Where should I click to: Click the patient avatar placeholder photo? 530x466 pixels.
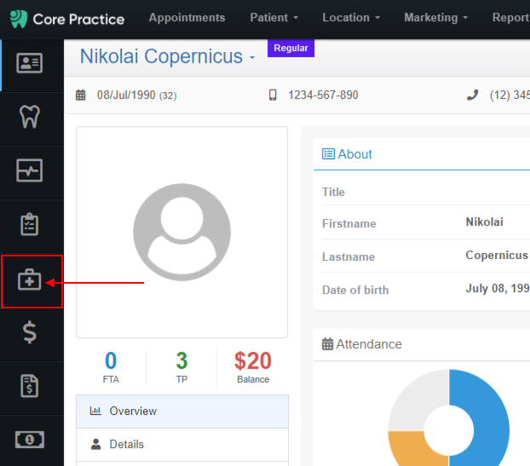pyautogui.click(x=181, y=233)
